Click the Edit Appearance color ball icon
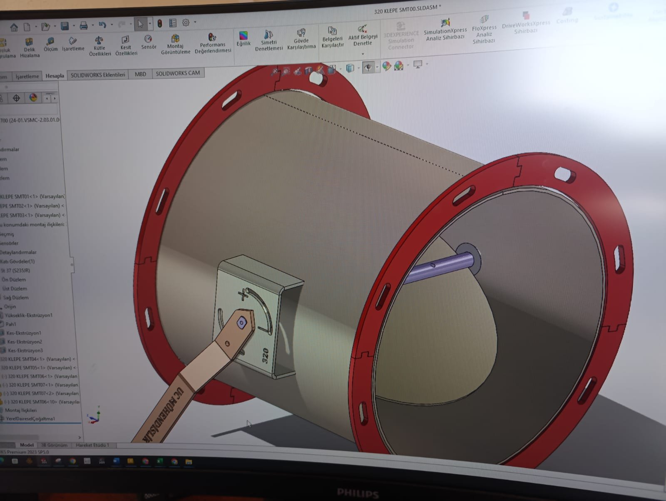The image size is (666, 501). (x=386, y=66)
